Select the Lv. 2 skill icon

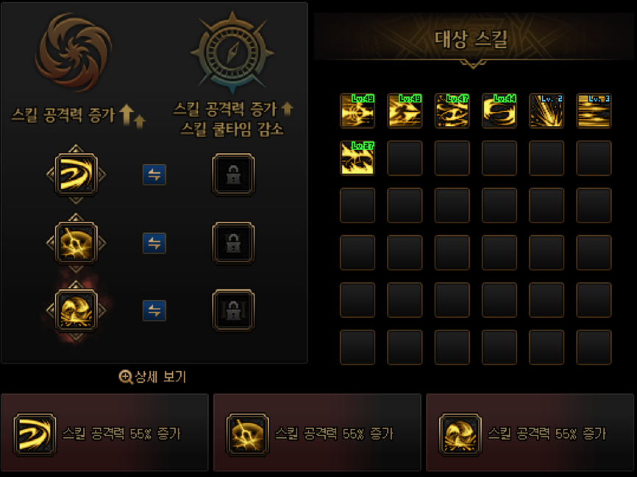pos(547,110)
